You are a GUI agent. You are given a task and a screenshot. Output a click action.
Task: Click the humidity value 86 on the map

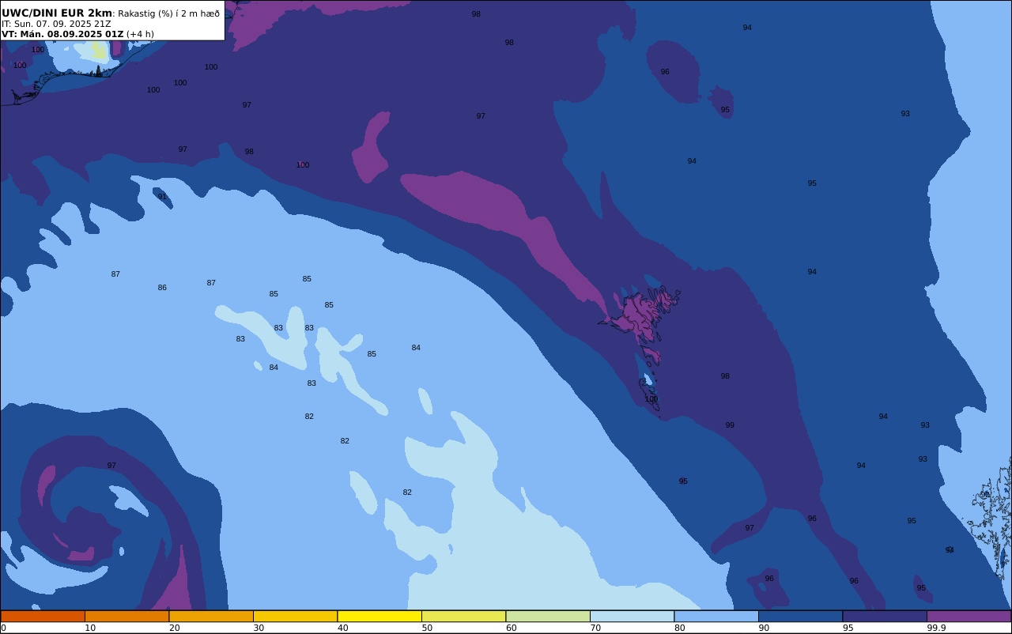point(162,288)
